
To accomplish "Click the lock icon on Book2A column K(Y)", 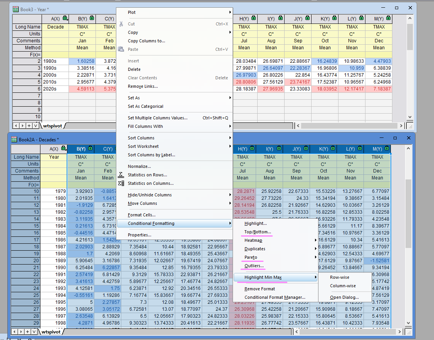I will tap(332, 148).
